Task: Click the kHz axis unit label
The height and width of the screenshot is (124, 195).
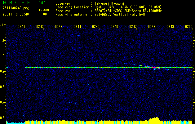Action: tap(3, 25)
